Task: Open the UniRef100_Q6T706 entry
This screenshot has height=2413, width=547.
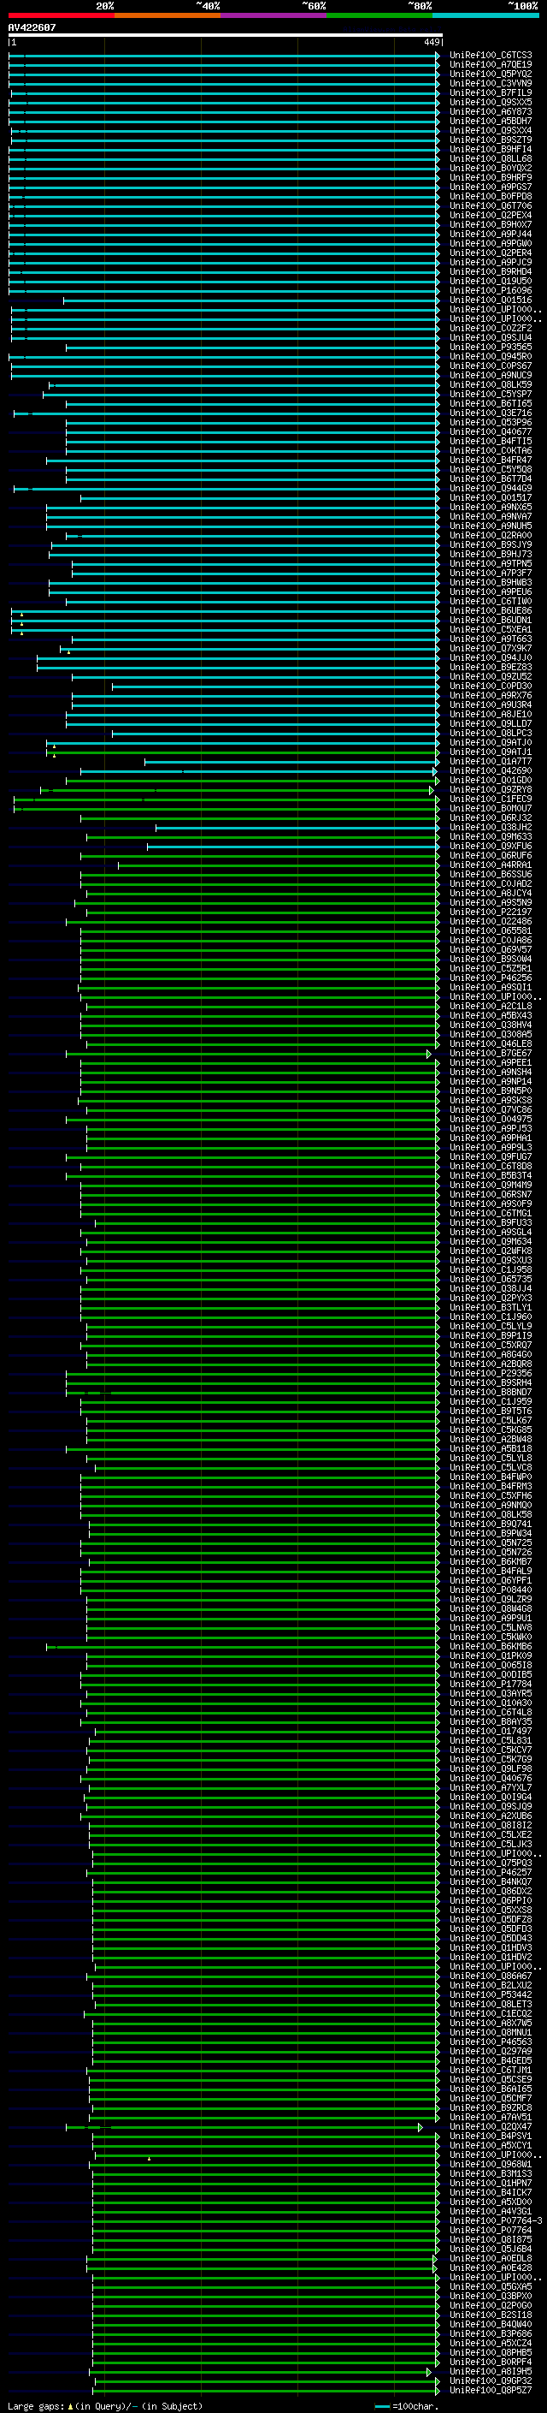Action: 490,206
